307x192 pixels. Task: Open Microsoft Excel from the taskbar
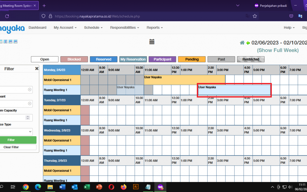click(x=87, y=187)
